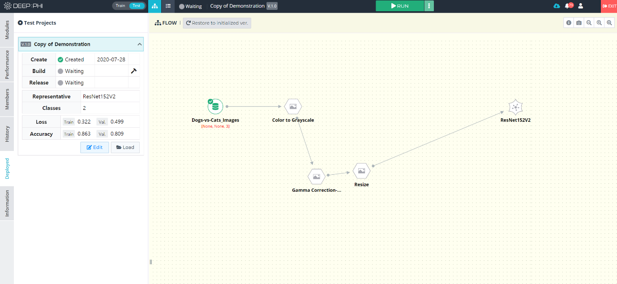Click the panel divider collapse handle
Viewport: 617px width, 284px height.
(x=151, y=262)
